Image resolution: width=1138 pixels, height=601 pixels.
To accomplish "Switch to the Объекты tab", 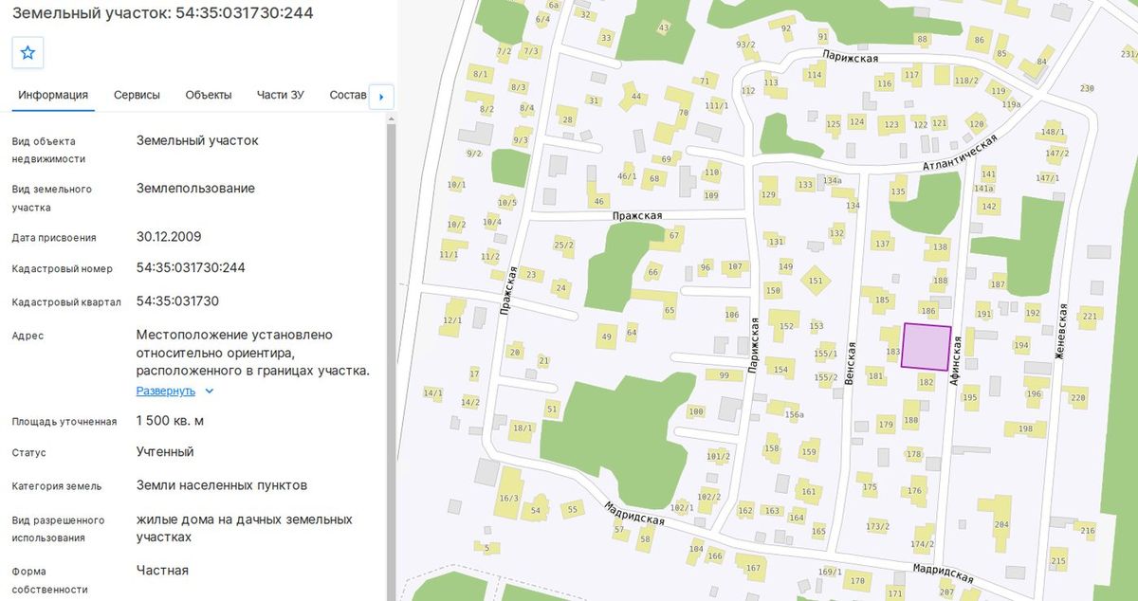I will click(209, 95).
